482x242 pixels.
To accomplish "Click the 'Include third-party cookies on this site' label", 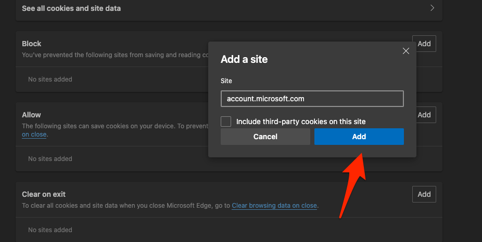I will pyautogui.click(x=301, y=122).
